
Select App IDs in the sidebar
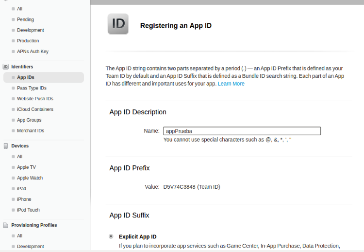click(x=26, y=77)
